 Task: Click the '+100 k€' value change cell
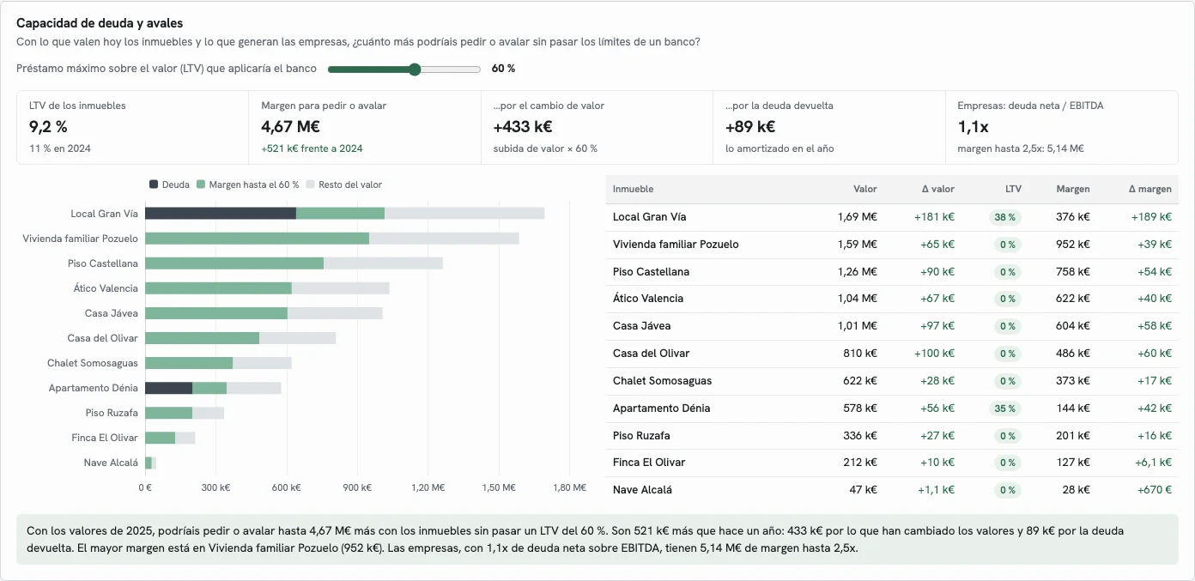(x=934, y=354)
